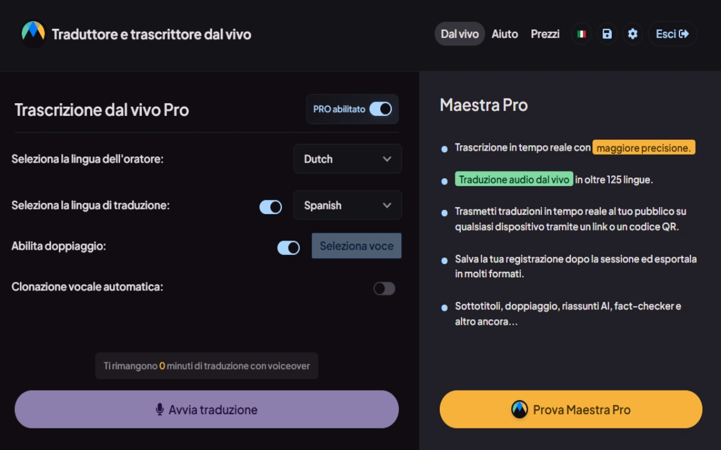
Task: Disable the translation language toggle
Action: pos(270,207)
